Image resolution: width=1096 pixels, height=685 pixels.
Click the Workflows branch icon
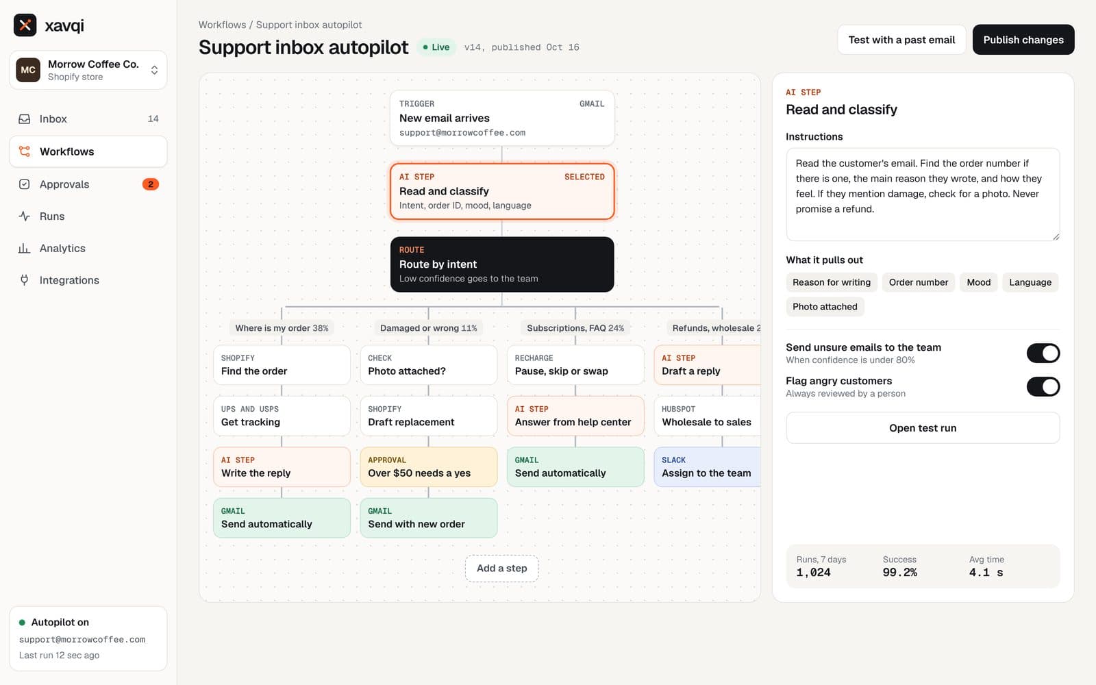pyautogui.click(x=25, y=151)
